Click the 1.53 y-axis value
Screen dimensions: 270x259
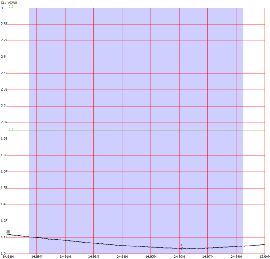[x=4, y=188]
